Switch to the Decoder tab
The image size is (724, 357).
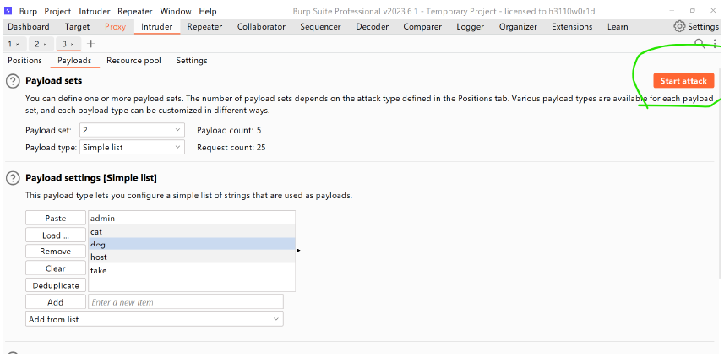[x=373, y=27]
